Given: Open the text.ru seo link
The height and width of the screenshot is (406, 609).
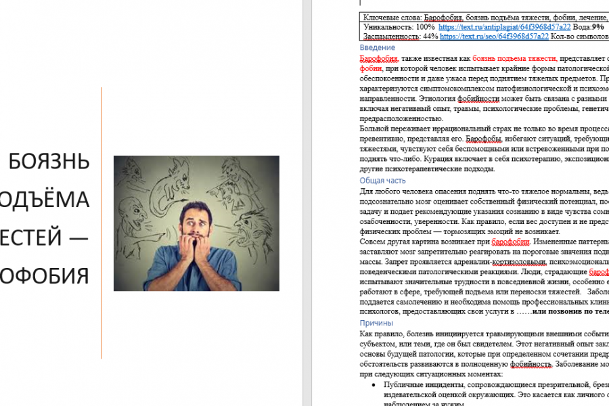Looking at the screenshot, I should click(494, 36).
